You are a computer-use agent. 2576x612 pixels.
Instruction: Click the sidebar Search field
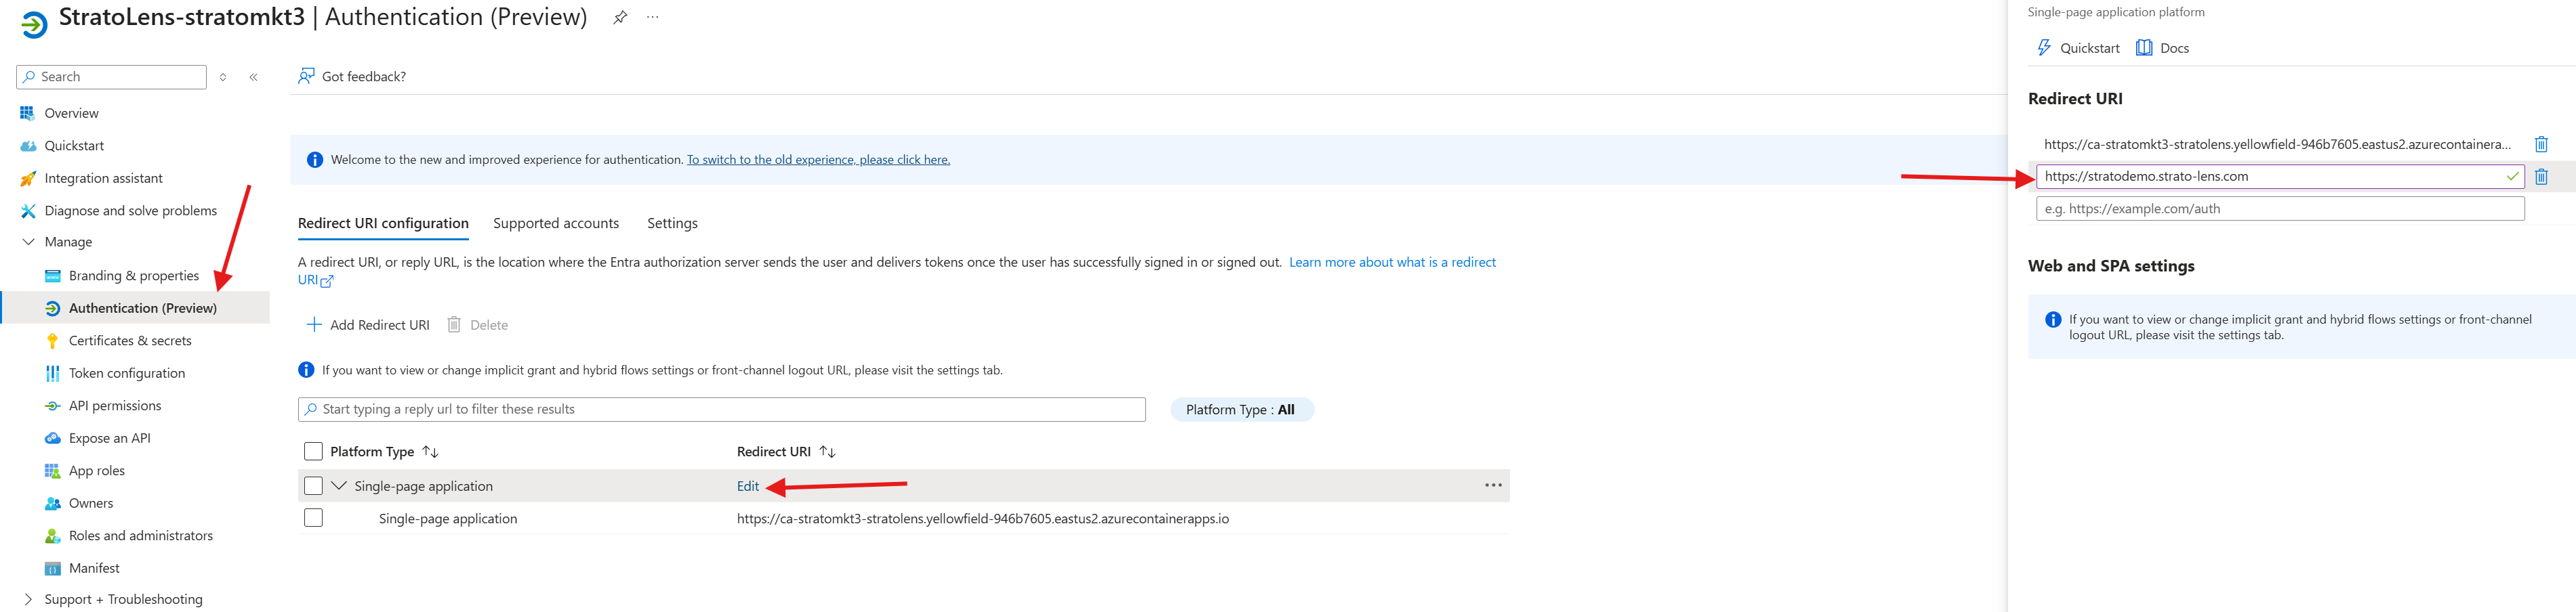click(x=112, y=77)
